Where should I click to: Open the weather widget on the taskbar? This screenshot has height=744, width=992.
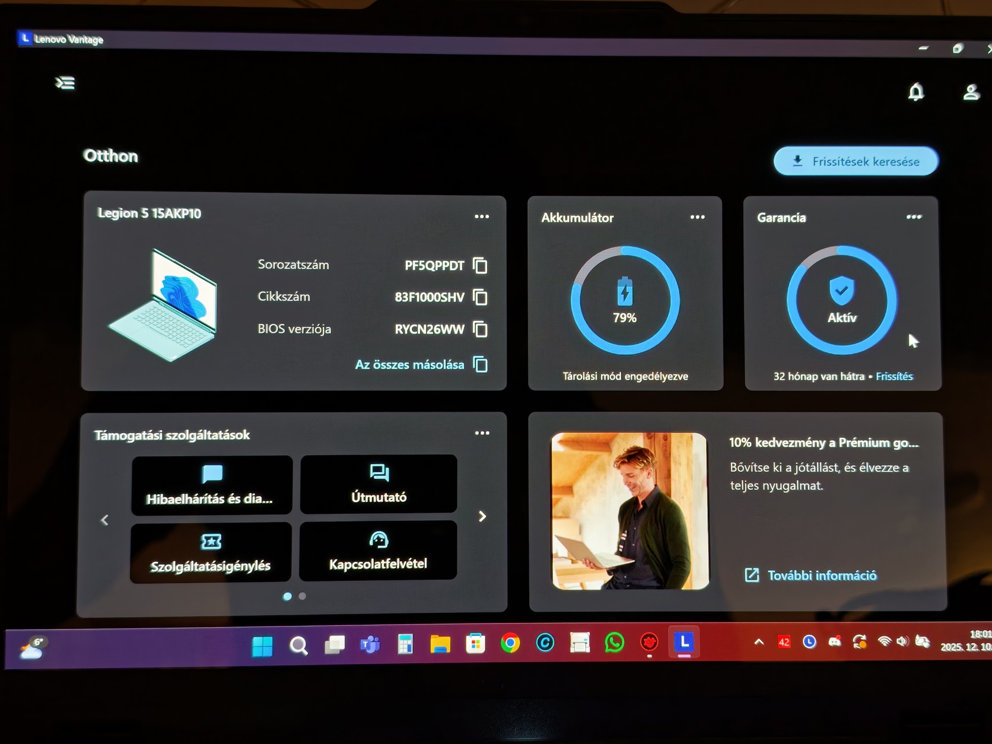[x=33, y=648]
